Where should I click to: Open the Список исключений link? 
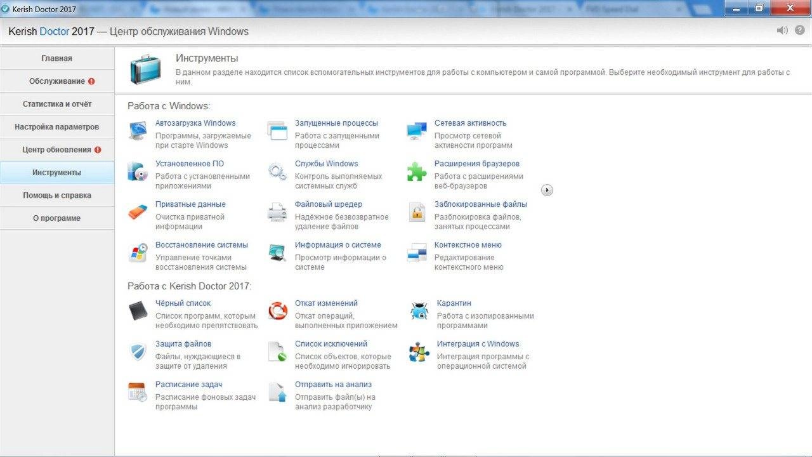(x=331, y=344)
